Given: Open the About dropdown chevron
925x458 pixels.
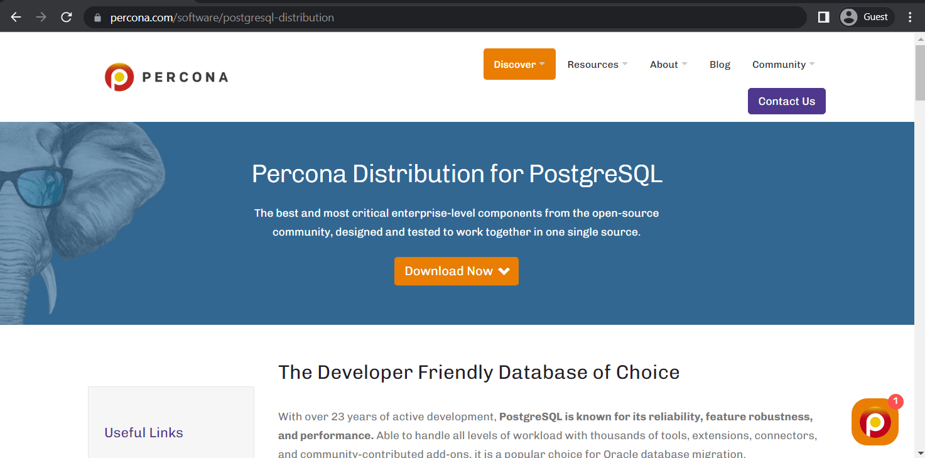Looking at the screenshot, I should pyautogui.click(x=684, y=64).
